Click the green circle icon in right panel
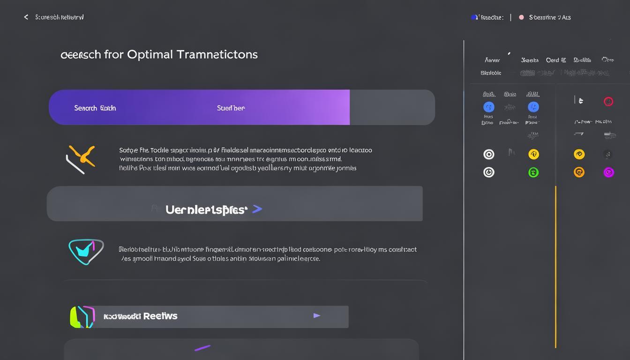The width and height of the screenshot is (630, 360). click(x=533, y=172)
